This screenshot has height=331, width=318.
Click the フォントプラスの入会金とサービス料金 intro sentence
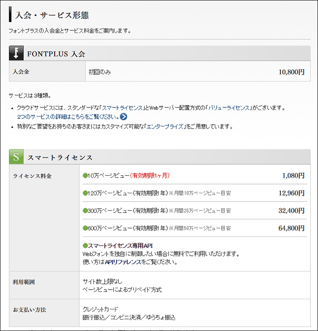(70, 31)
